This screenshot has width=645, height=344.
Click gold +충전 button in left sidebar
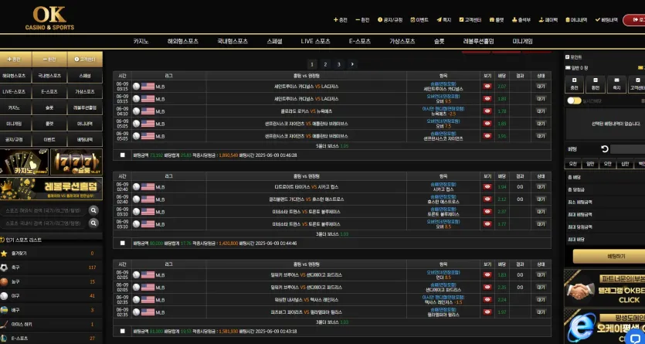(x=16, y=60)
